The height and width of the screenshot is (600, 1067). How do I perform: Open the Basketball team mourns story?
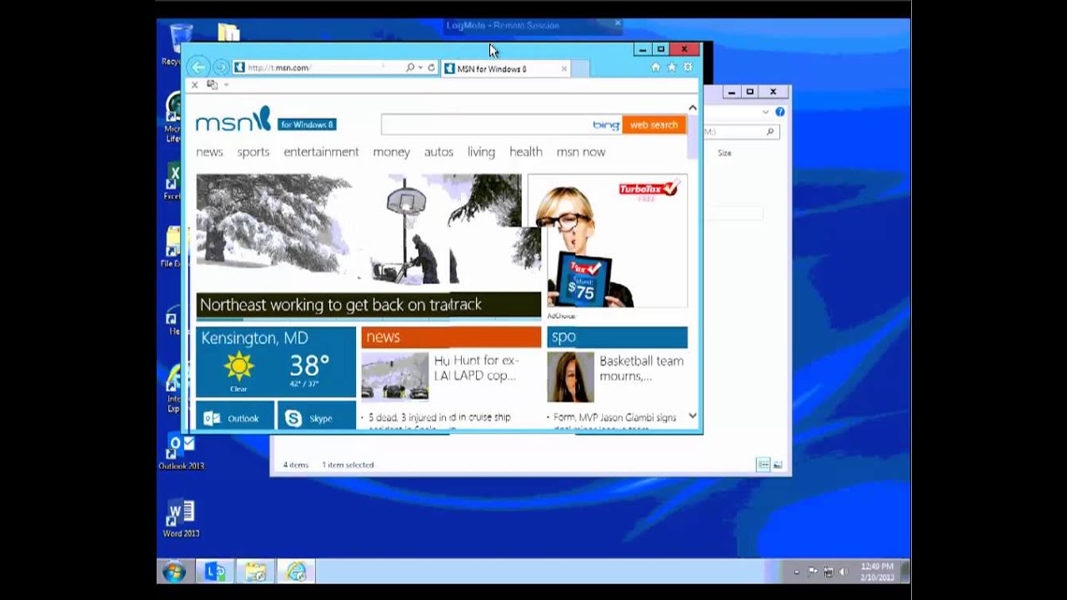641,368
